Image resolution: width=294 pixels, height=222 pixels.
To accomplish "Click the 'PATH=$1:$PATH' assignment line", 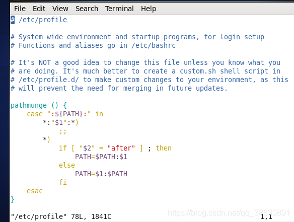I will click(101, 174).
